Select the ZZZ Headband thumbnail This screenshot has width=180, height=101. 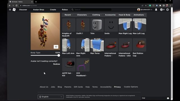pos(83,65)
